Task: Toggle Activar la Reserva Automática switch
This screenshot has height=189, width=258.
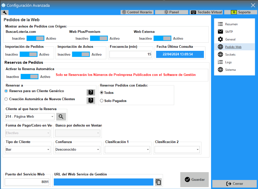Action: coord(29,77)
